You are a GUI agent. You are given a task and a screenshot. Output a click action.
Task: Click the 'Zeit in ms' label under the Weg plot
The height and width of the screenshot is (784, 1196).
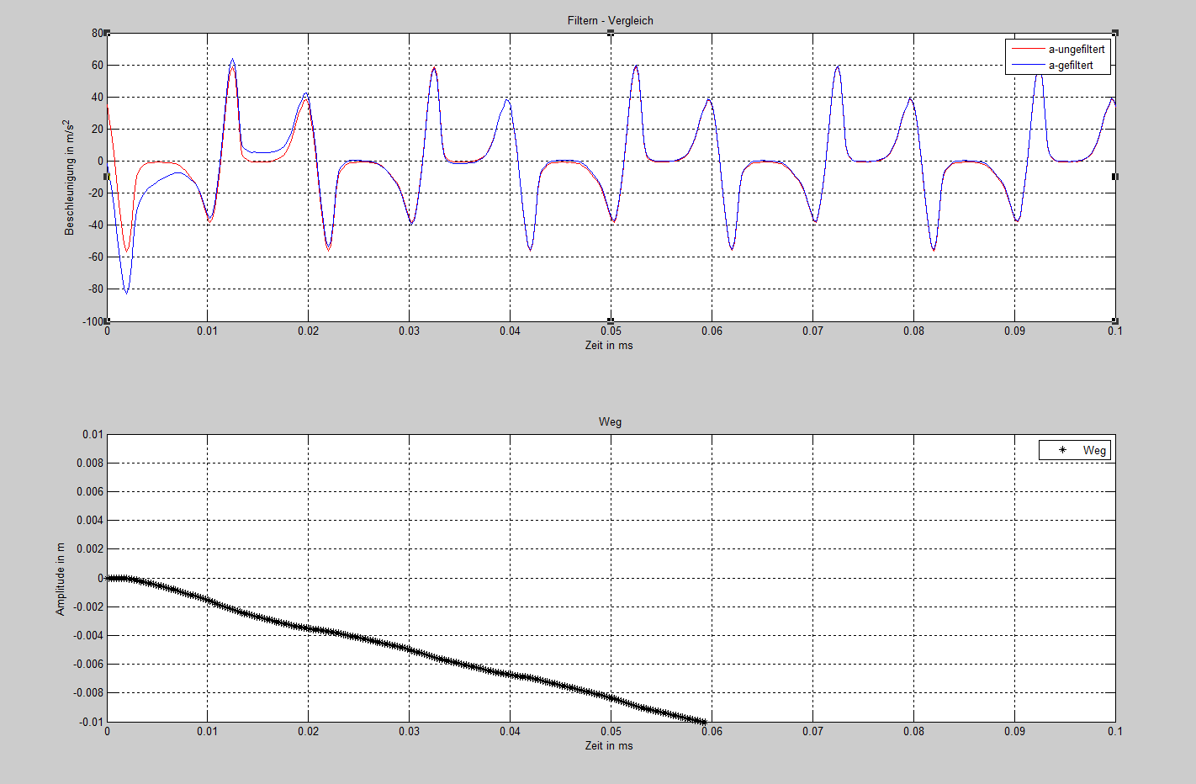pyautogui.click(x=609, y=746)
